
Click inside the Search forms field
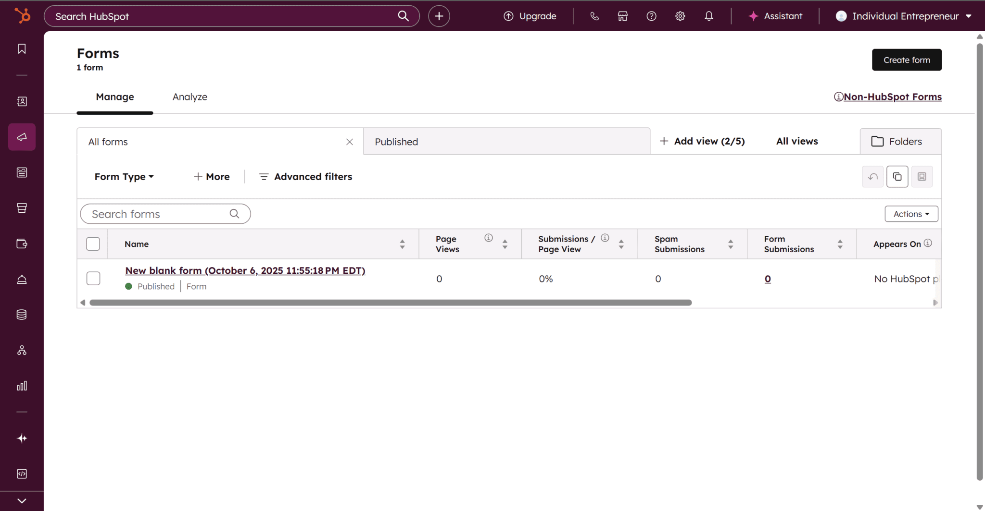[x=159, y=214]
